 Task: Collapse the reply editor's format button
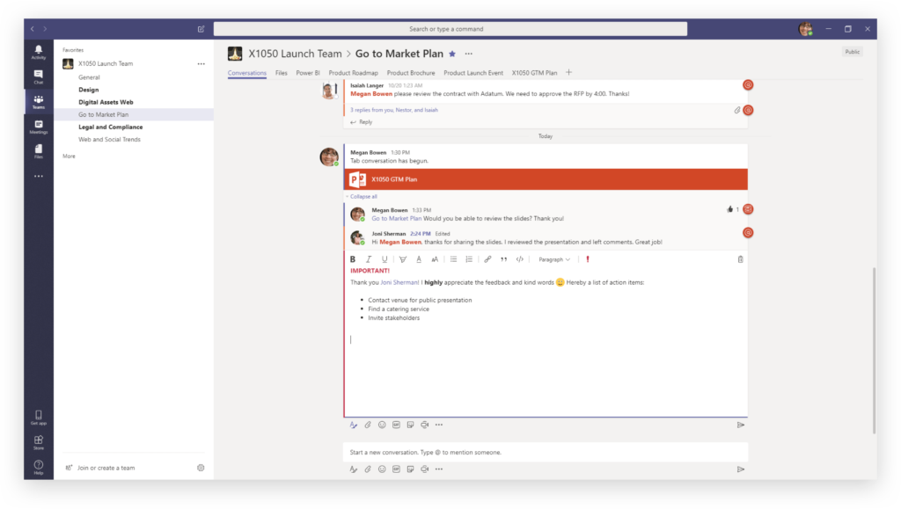click(x=354, y=425)
